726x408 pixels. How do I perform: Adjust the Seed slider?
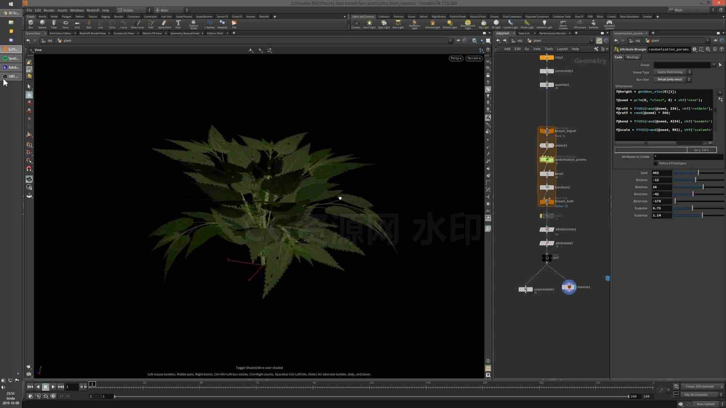click(699, 173)
